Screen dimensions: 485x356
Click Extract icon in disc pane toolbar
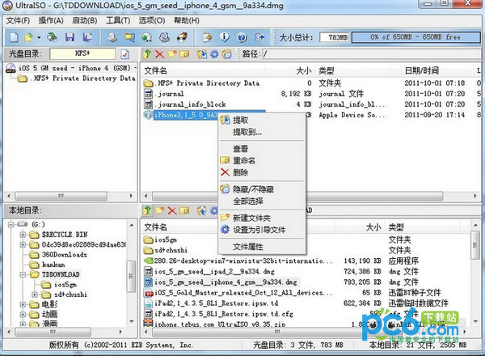pos(201,54)
